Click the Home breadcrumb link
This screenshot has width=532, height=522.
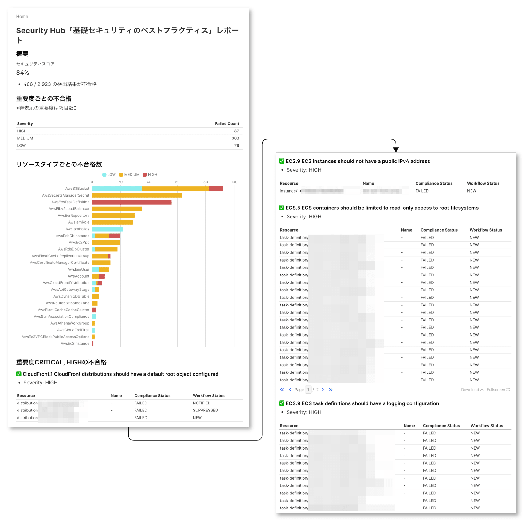coord(22,16)
